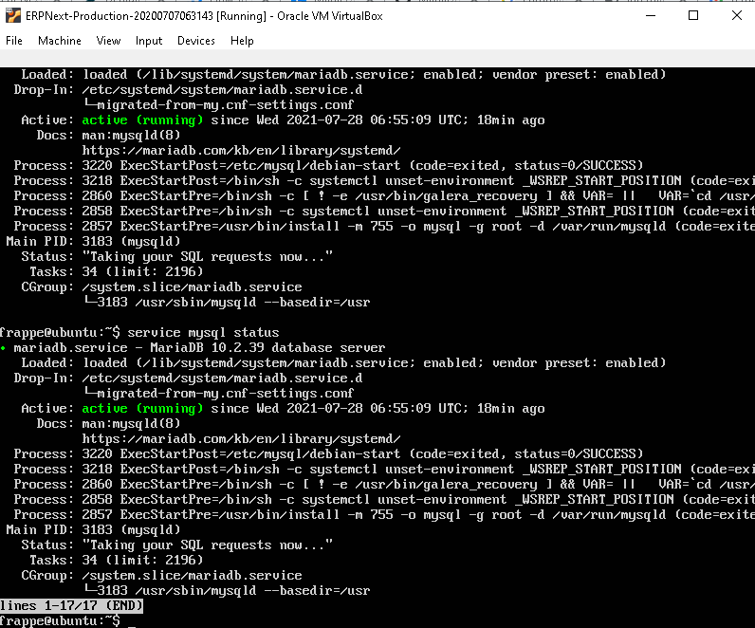
Task: Open the Machine menu
Action: tap(59, 41)
